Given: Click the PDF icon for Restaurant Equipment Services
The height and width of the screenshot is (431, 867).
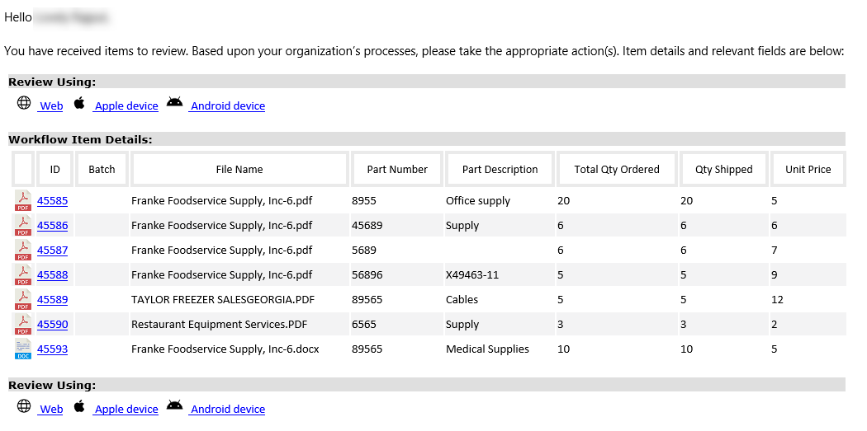Looking at the screenshot, I should pos(23,325).
